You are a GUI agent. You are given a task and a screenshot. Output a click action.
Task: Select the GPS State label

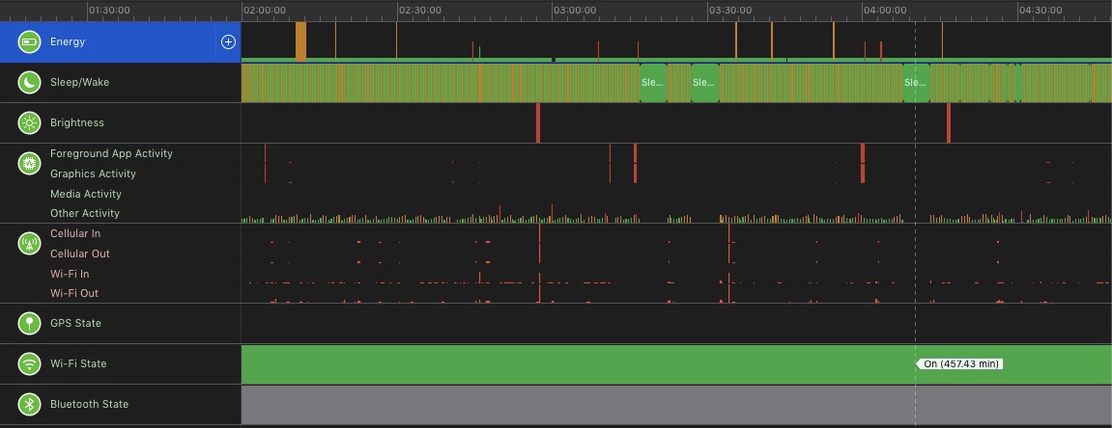(x=75, y=323)
